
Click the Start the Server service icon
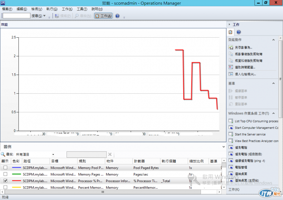(x=231, y=134)
